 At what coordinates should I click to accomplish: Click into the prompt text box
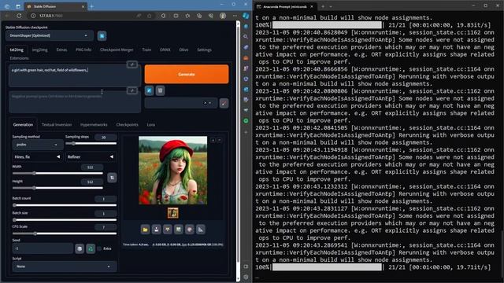(x=75, y=75)
